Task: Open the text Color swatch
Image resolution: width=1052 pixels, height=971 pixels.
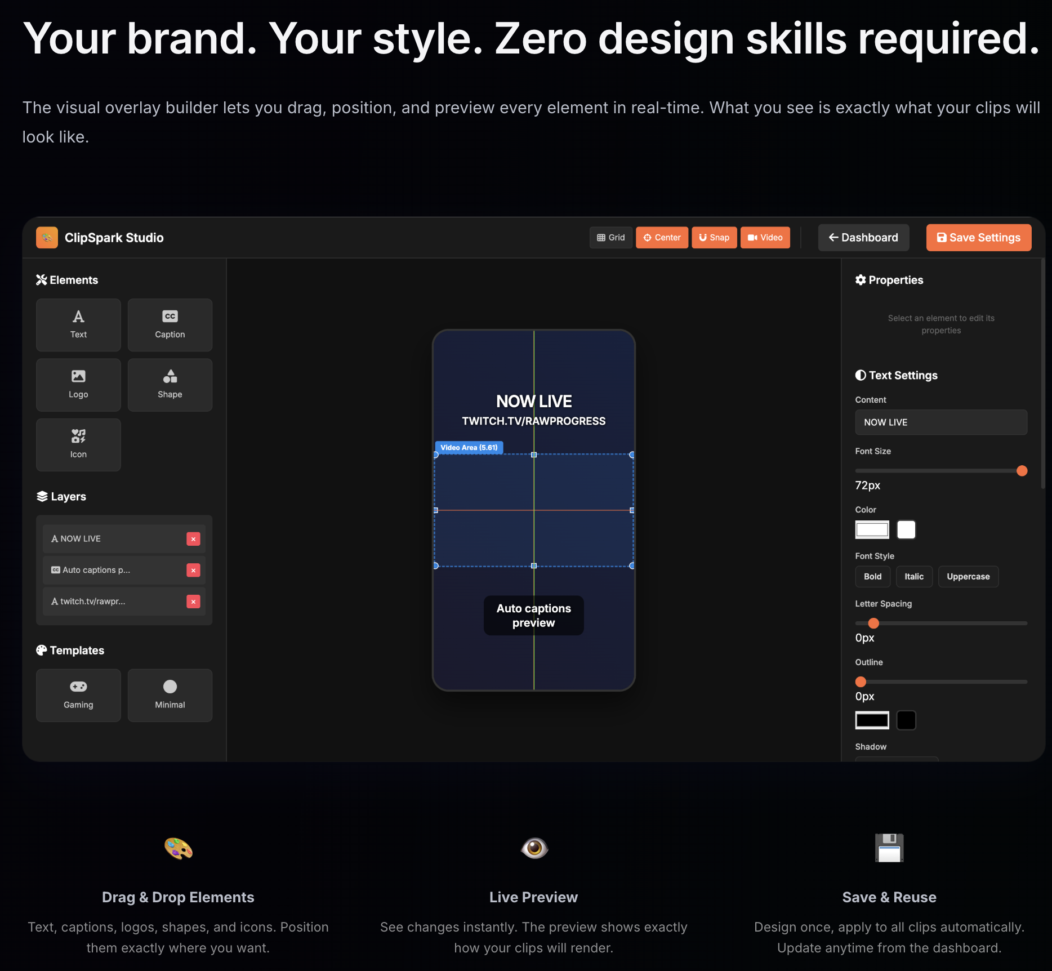Action: [872, 529]
